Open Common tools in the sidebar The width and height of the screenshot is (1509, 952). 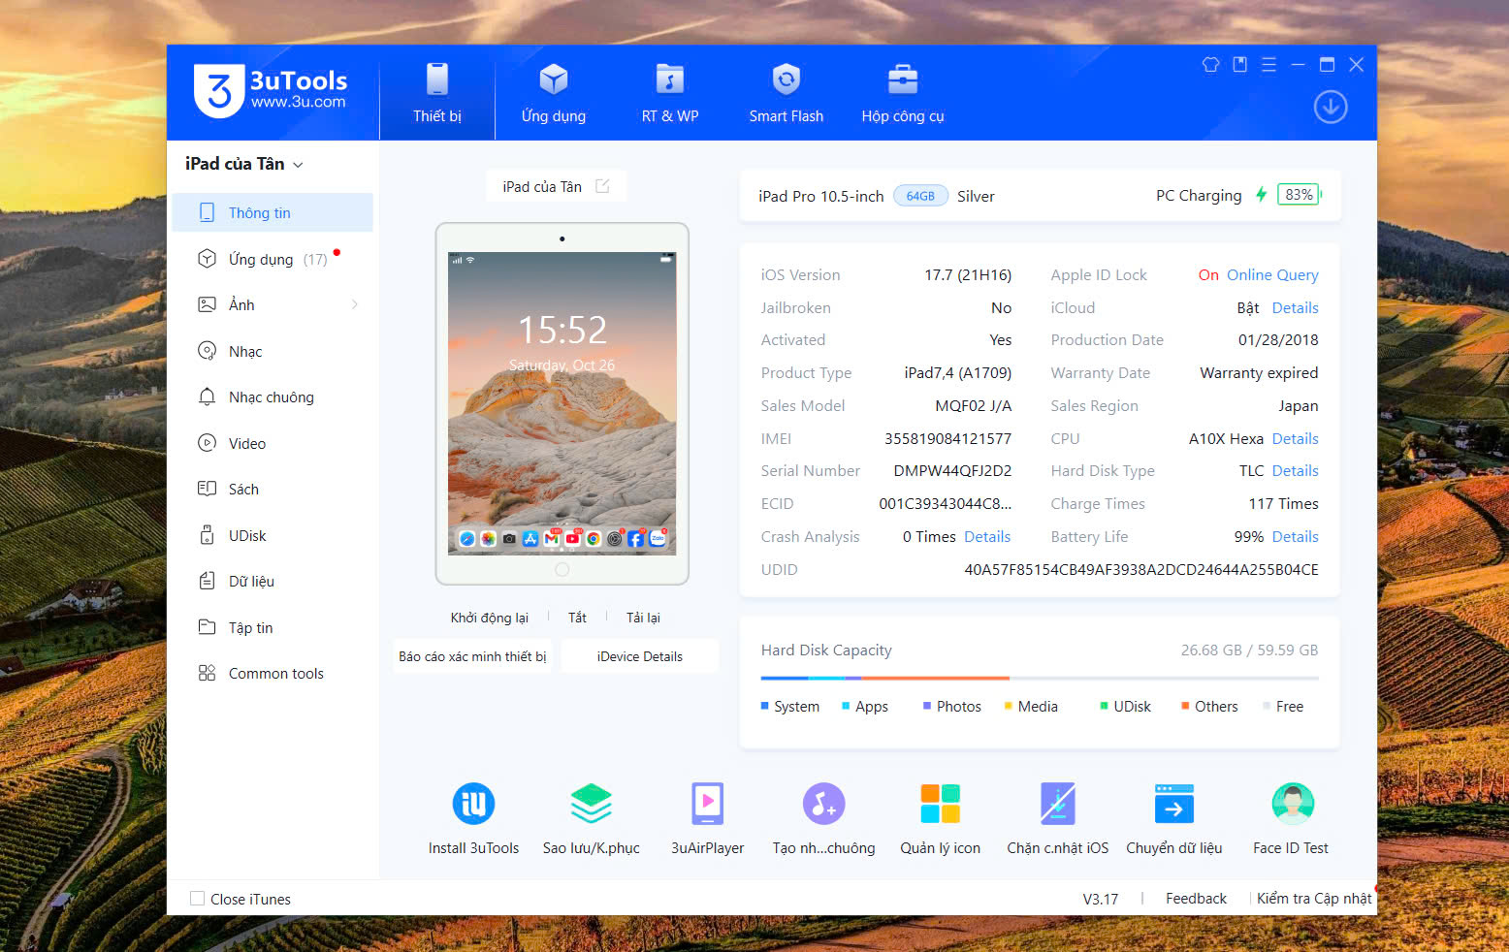click(x=273, y=673)
